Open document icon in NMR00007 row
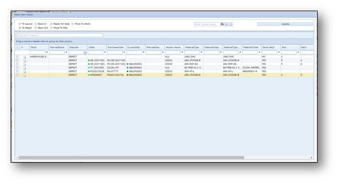 point(24,75)
